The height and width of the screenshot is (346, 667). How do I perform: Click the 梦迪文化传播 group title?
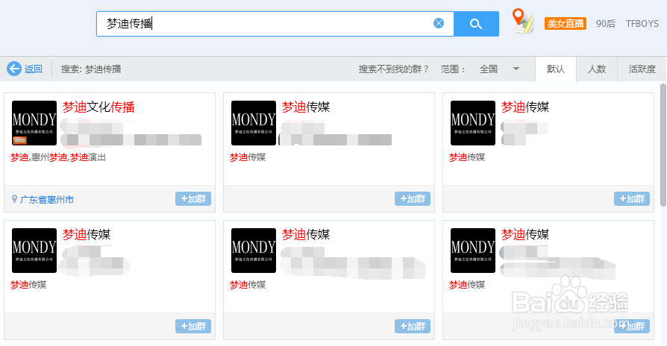point(98,107)
